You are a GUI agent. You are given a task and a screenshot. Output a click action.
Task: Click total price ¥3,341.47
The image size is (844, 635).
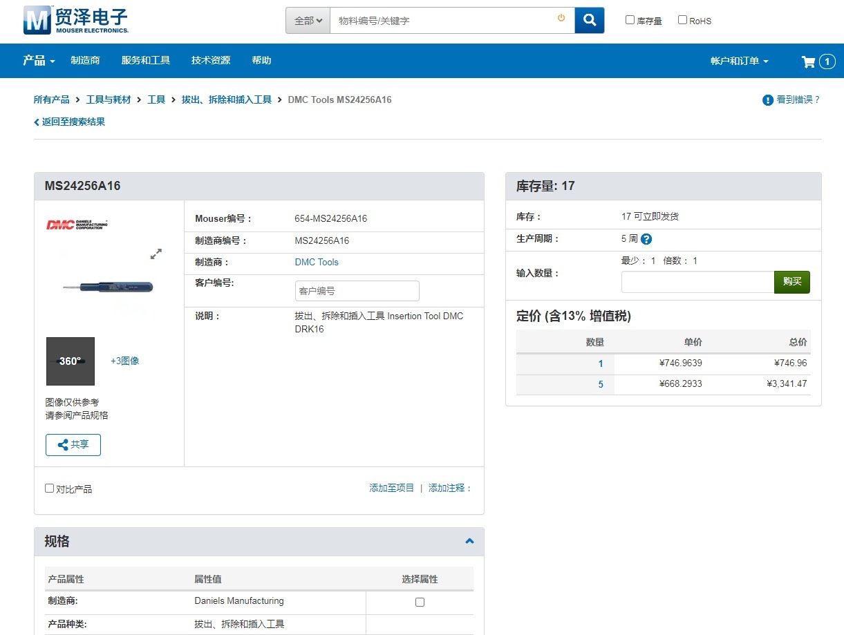pos(787,384)
